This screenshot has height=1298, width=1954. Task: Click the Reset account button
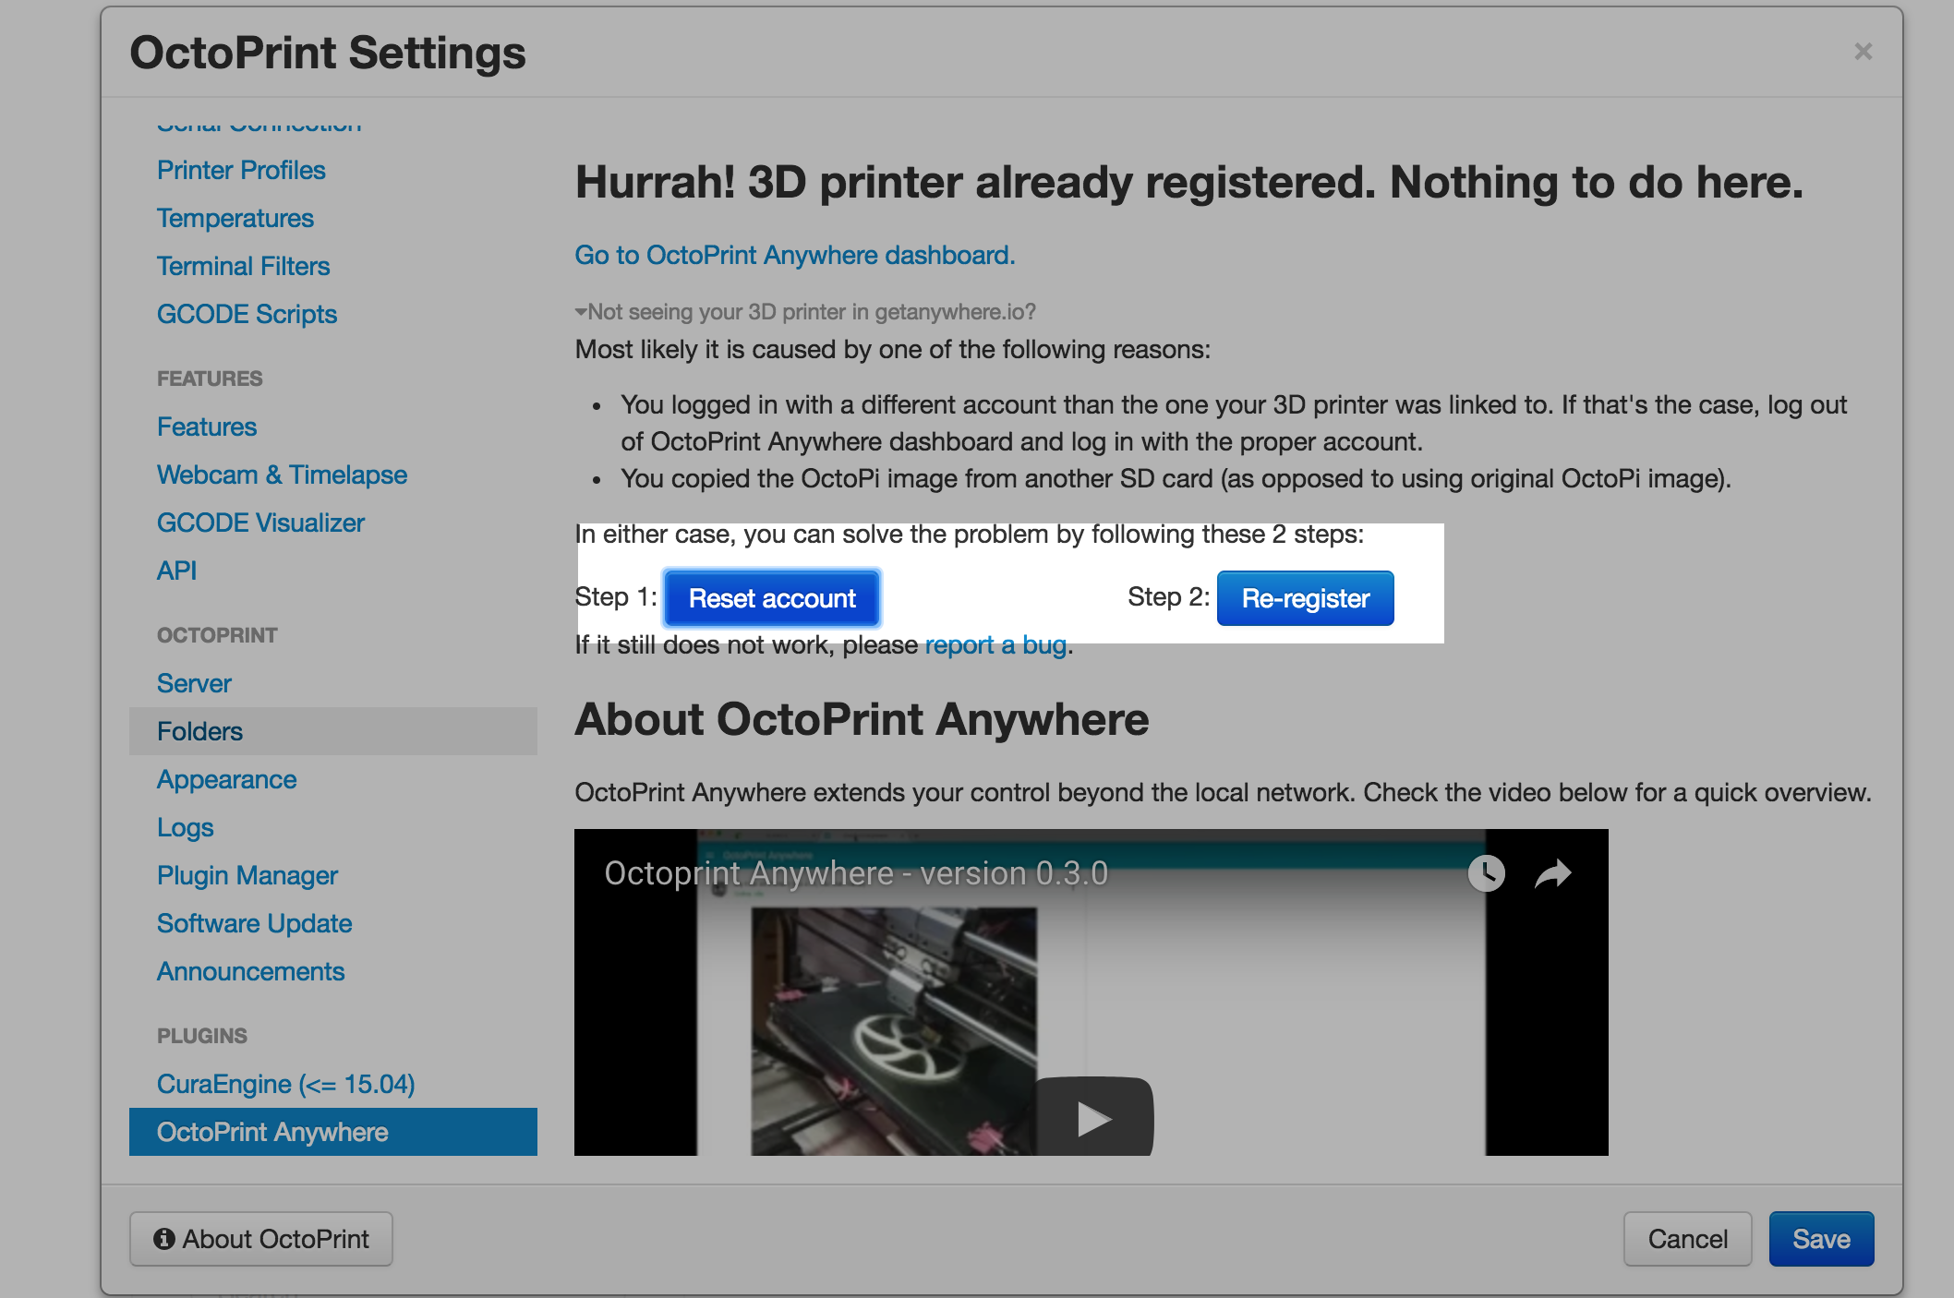click(x=772, y=598)
